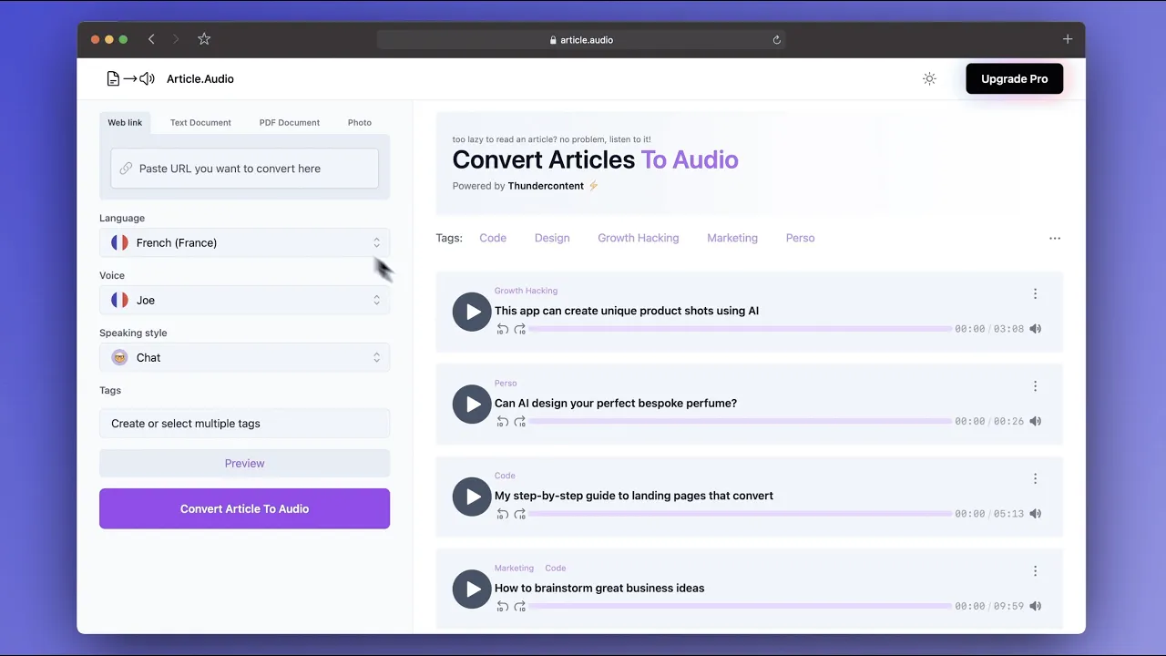Switch to the Text Document tab
Viewport: 1166px width, 656px height.
point(200,122)
